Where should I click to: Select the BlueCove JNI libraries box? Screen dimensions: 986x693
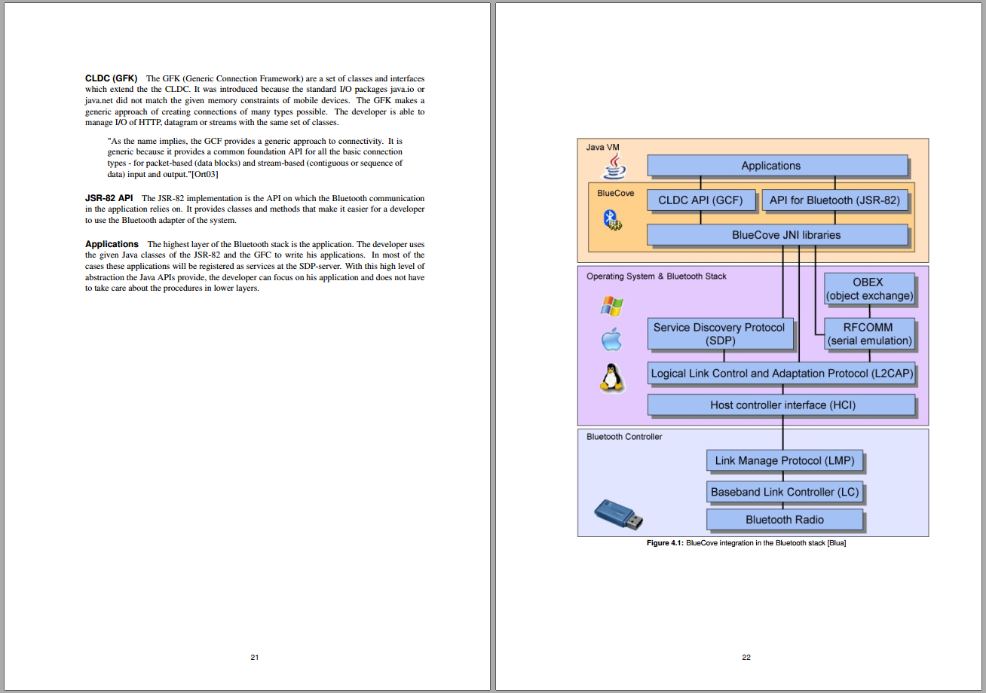[777, 235]
